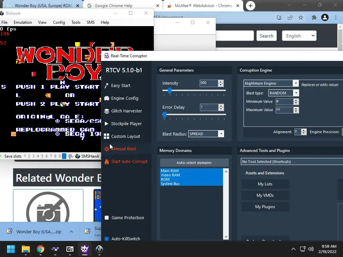The width and height of the screenshot is (343, 257).
Task: Click the Intensity slider handle
Action: (169, 90)
